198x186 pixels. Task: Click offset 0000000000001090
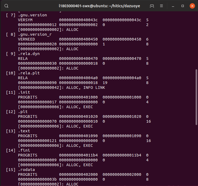[122, 136]
